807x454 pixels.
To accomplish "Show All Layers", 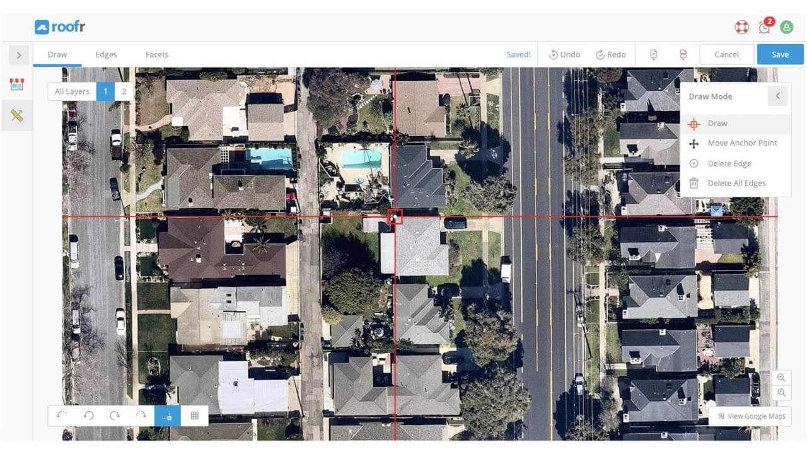I will [x=72, y=91].
